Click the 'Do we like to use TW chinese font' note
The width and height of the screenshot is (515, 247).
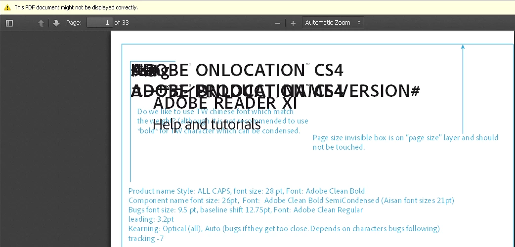223,121
